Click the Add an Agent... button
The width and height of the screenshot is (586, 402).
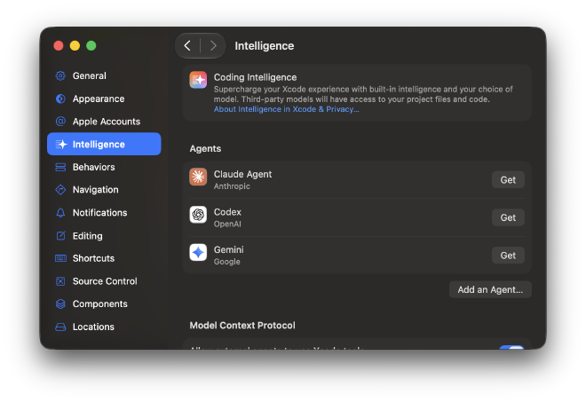pyautogui.click(x=490, y=289)
